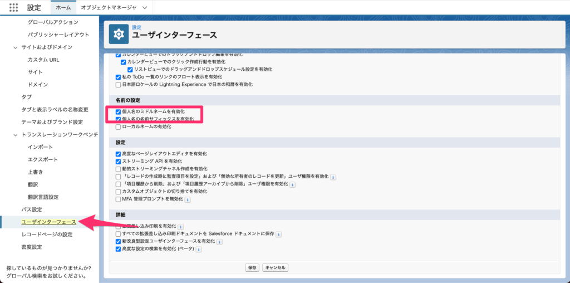
Task: Click the gear icon beside ユーザインターフェース header
Action: [x=119, y=34]
